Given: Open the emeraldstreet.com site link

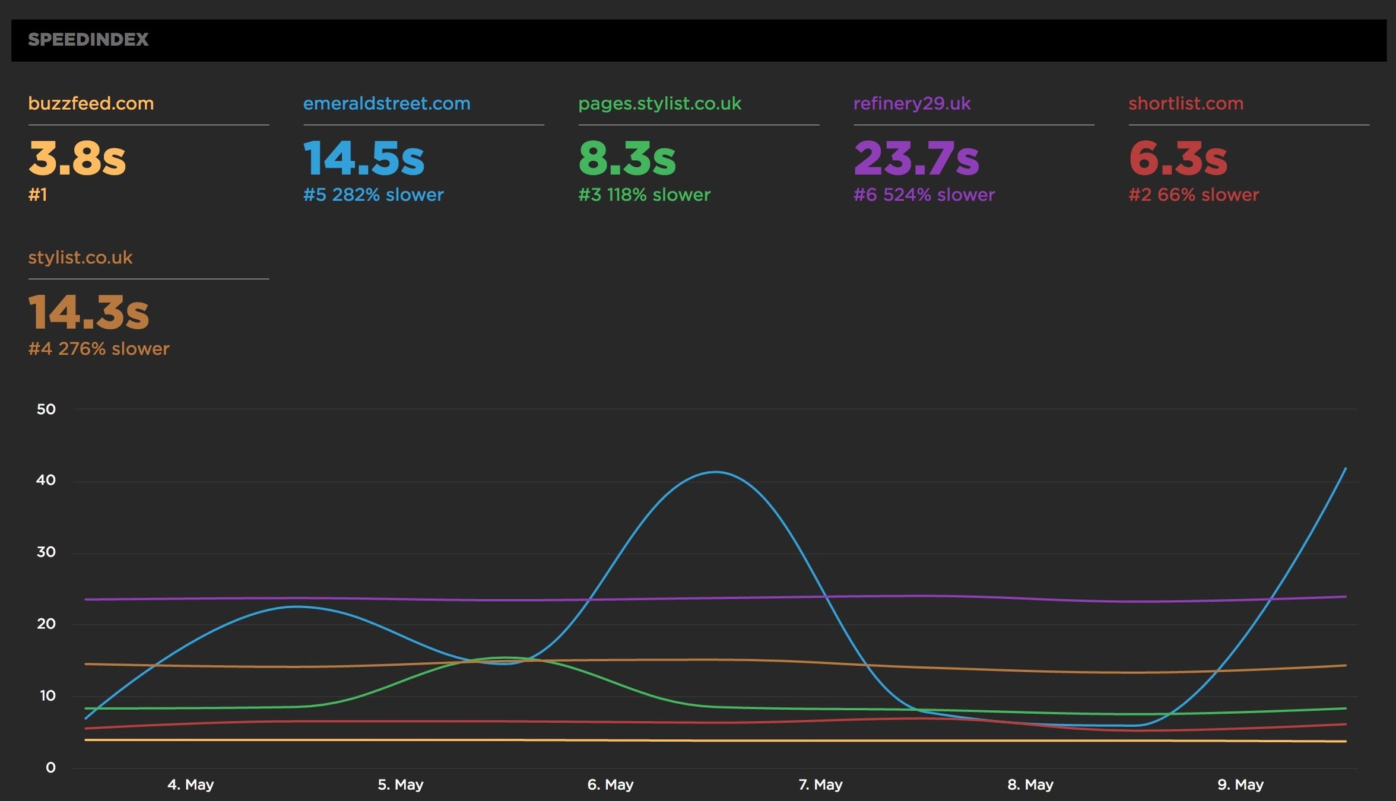Looking at the screenshot, I should 386,103.
